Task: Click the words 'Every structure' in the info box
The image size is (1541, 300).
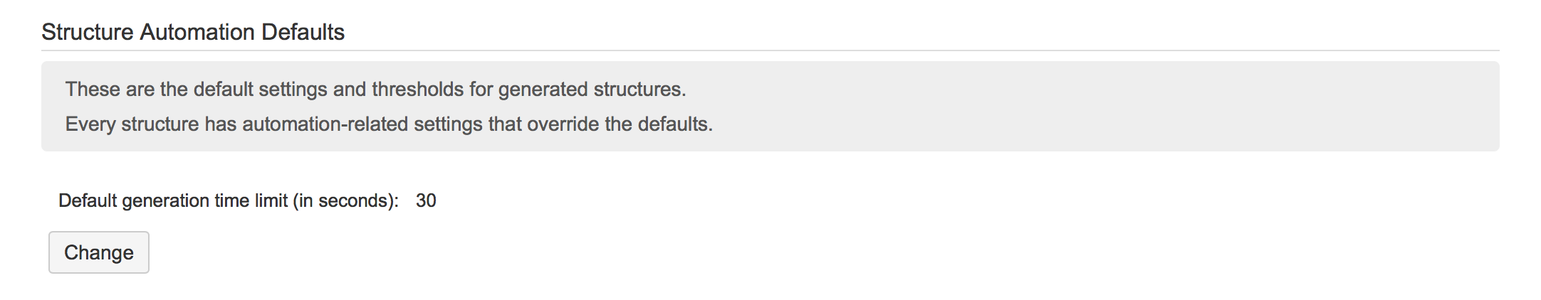Action: pos(132,124)
